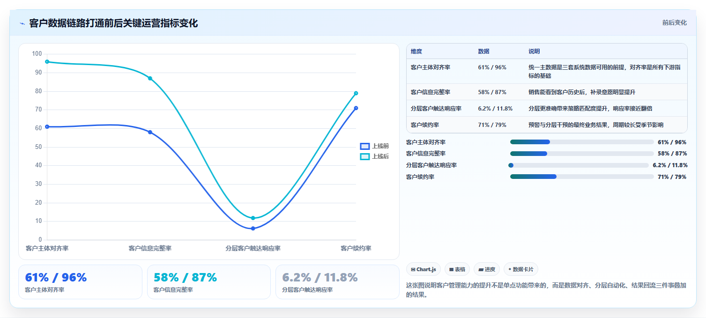Image resolution: width=706 pixels, height=318 pixels.
Task: Click the lightning icon beside the dashboard title
Action: point(22,23)
